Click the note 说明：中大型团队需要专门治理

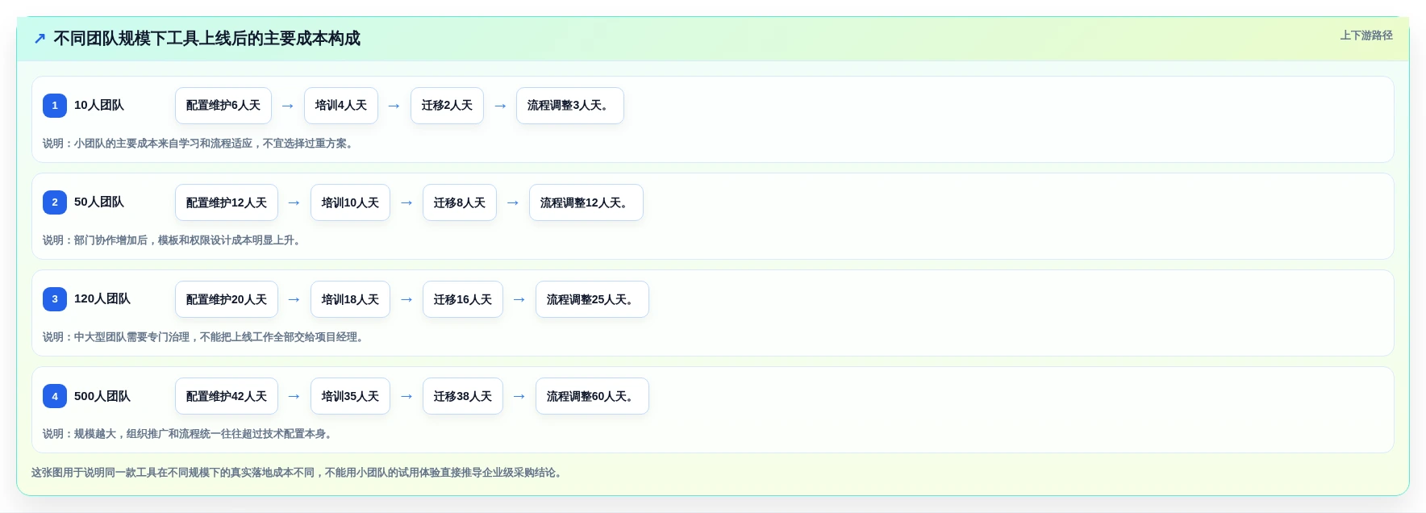coord(205,337)
